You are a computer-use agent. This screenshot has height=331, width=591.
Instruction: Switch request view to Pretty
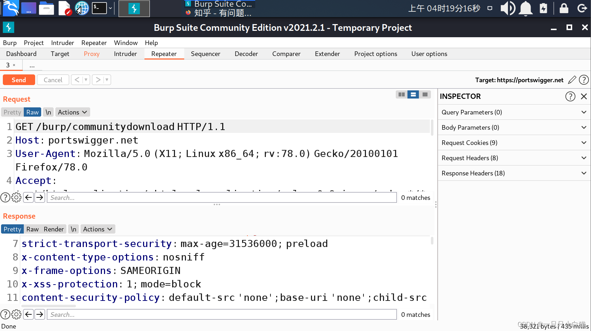click(x=12, y=112)
